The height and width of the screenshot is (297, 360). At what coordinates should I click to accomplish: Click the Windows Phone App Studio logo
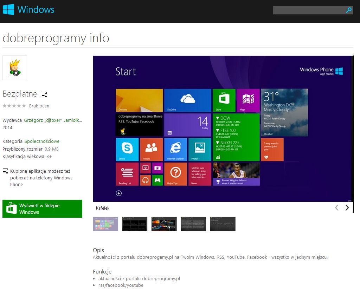[321, 71]
